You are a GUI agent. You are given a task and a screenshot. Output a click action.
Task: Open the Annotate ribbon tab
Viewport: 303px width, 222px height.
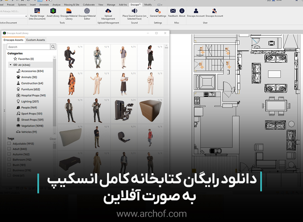(x=44, y=5)
